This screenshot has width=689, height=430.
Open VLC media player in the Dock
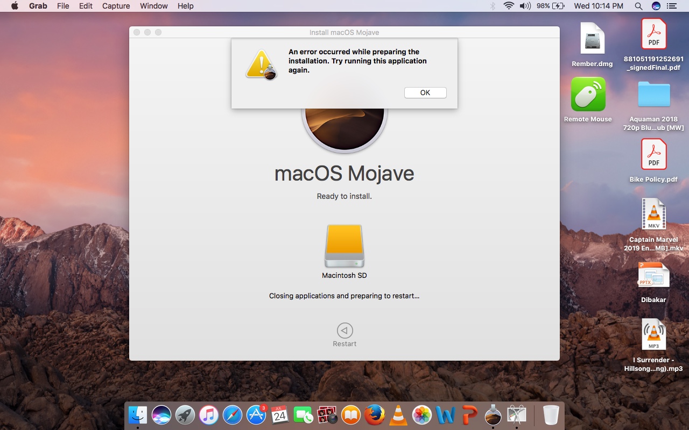click(398, 415)
